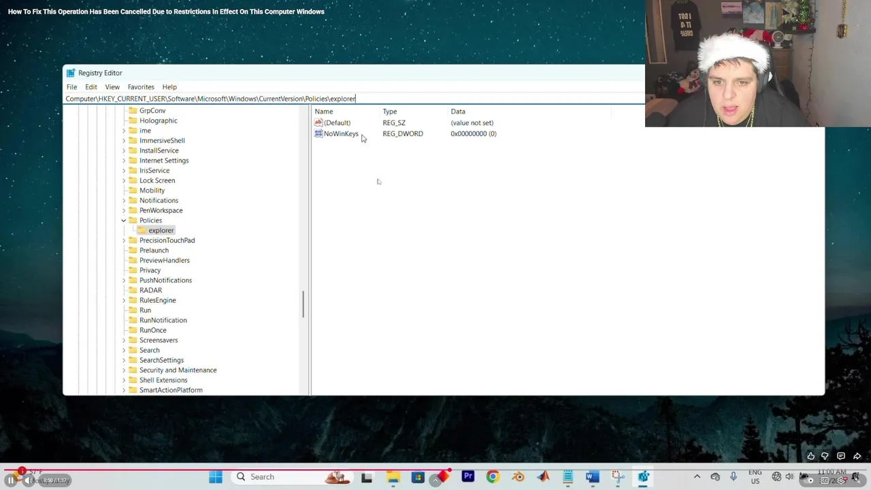The height and width of the screenshot is (490, 871).
Task: Expand the Internet Settings key
Action: pos(124,161)
